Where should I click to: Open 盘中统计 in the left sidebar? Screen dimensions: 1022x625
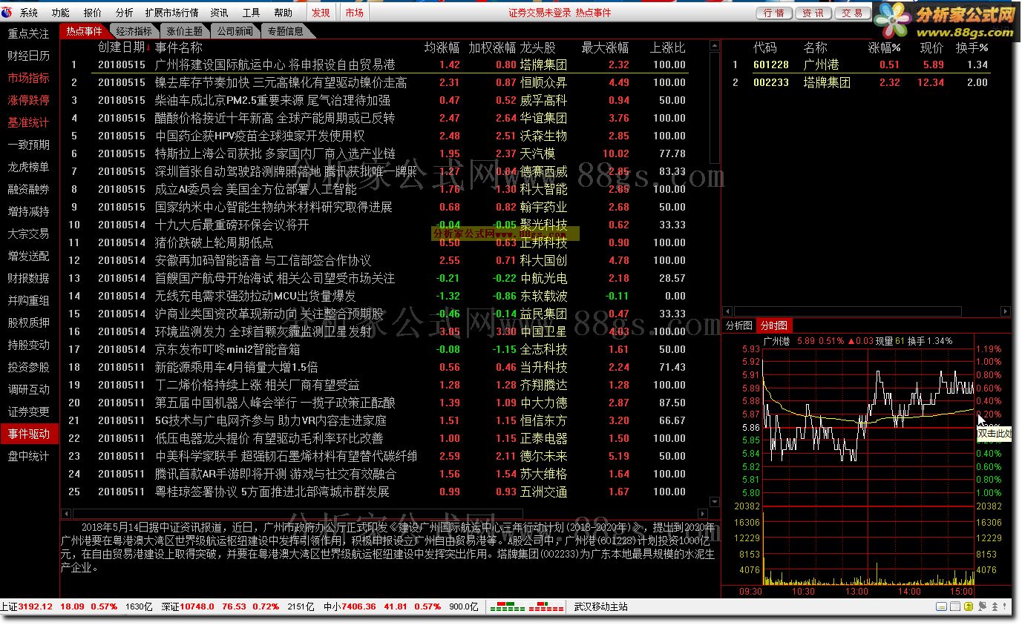(x=29, y=456)
